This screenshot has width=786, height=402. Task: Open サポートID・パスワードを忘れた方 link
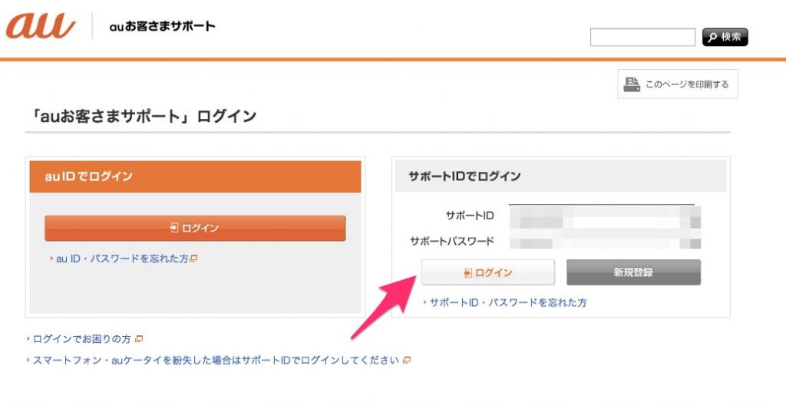click(x=508, y=302)
